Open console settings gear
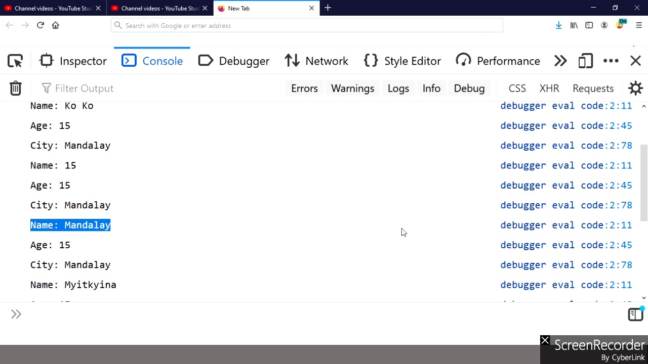Image resolution: width=648 pixels, height=364 pixels. [x=635, y=88]
